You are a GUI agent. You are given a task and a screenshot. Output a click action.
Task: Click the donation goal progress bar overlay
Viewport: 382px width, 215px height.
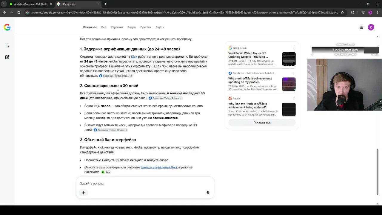(345, 50)
